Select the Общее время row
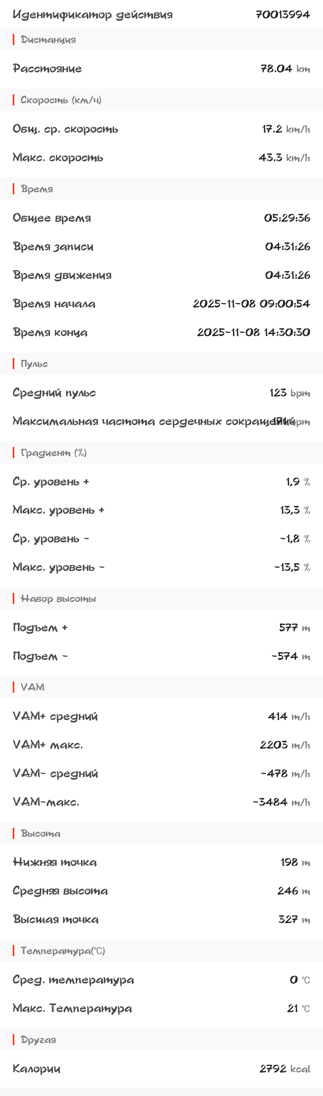 pyautogui.click(x=161, y=218)
